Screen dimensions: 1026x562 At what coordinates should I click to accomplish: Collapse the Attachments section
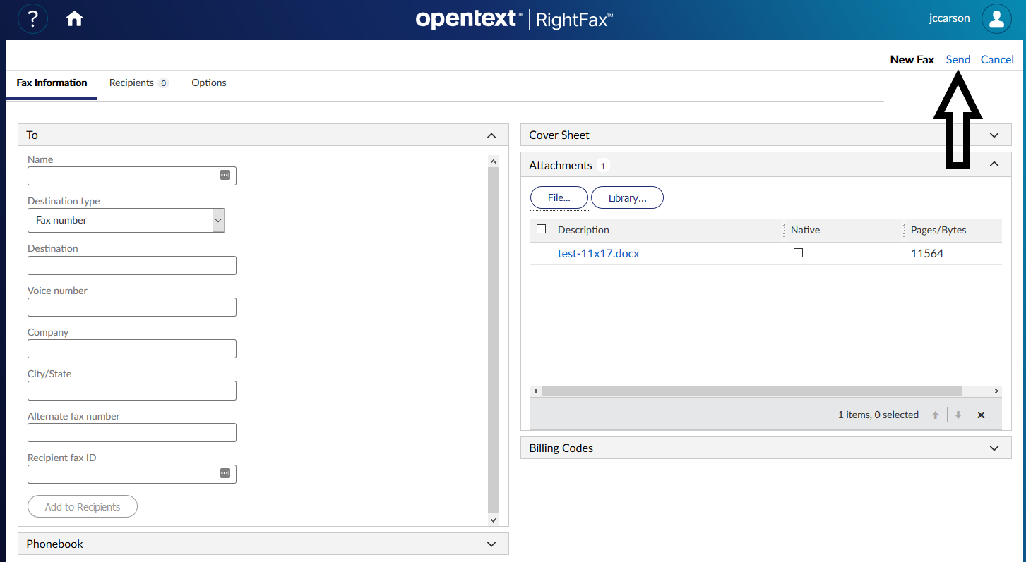click(x=994, y=164)
